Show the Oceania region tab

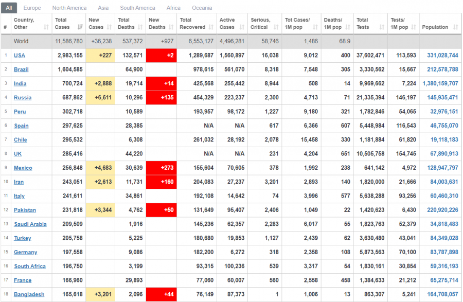tap(202, 8)
